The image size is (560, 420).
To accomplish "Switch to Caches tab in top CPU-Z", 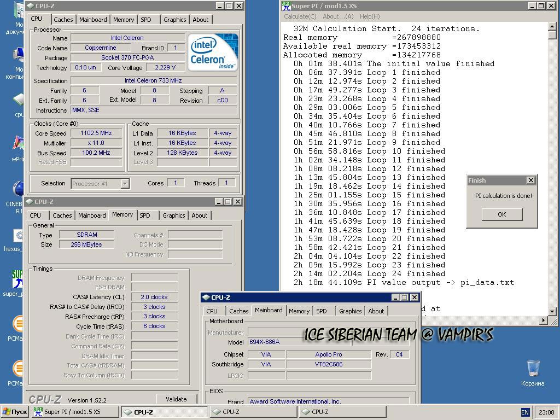I will click(x=63, y=20).
